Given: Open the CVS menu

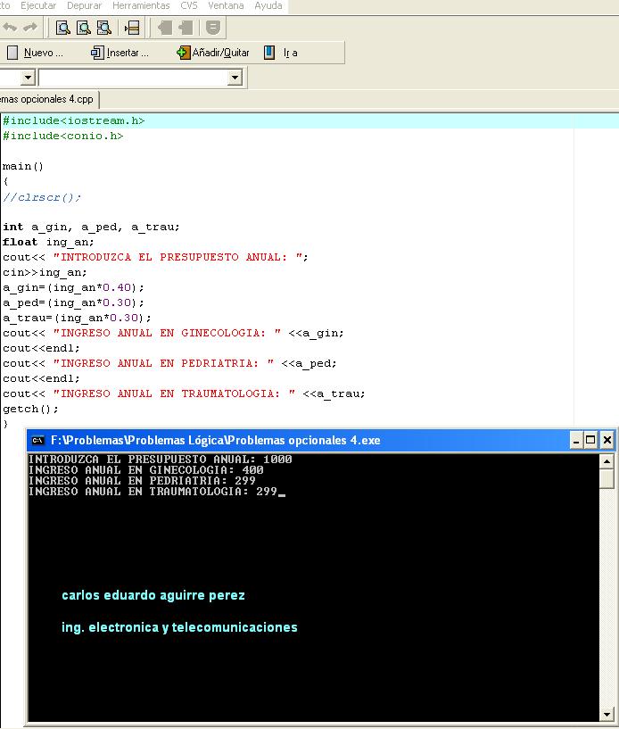Looking at the screenshot, I should pyautogui.click(x=189, y=5).
